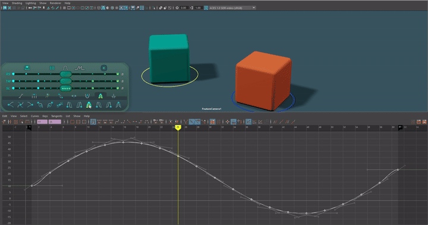The height and width of the screenshot is (225, 428).
Task: Click the TW slider center handle
Action: pos(65,81)
